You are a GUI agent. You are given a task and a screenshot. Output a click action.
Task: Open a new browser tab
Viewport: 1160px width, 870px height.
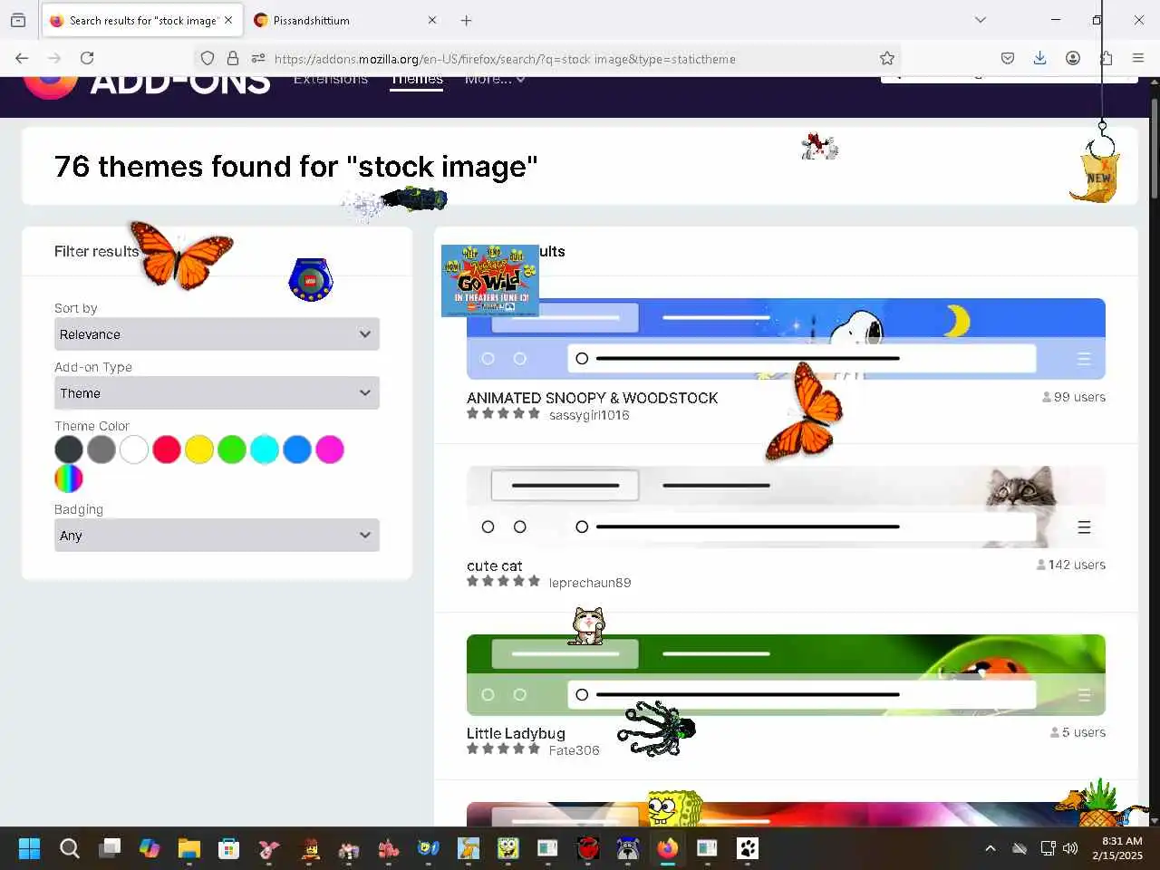coord(466,20)
